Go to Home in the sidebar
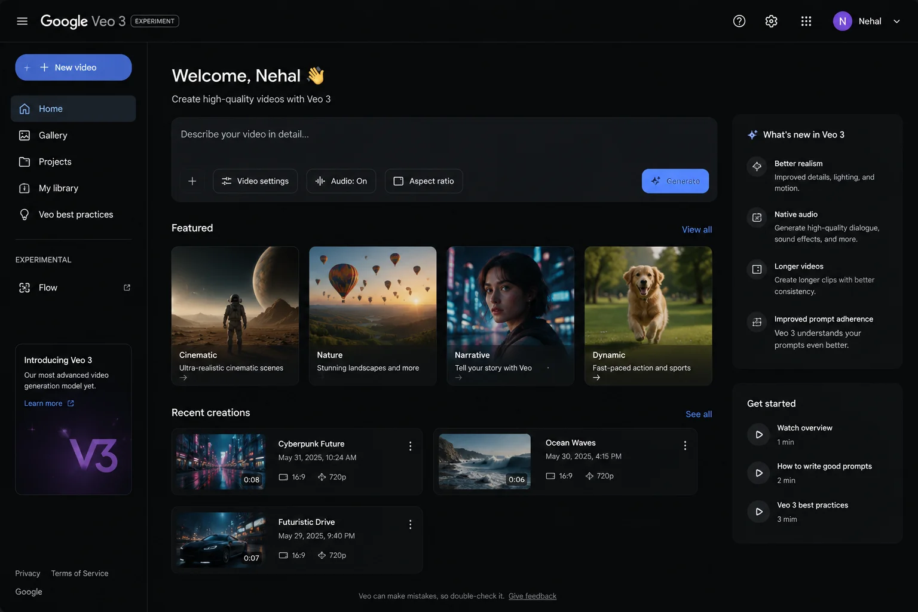Screen dimensions: 918x612 tap(74, 109)
